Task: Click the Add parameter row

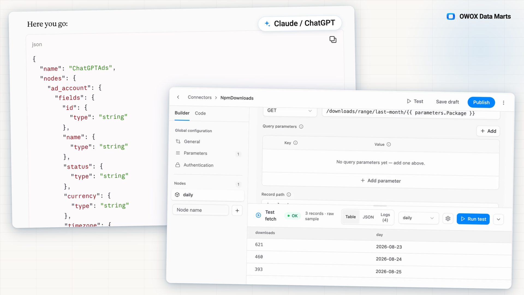Action: (380, 181)
